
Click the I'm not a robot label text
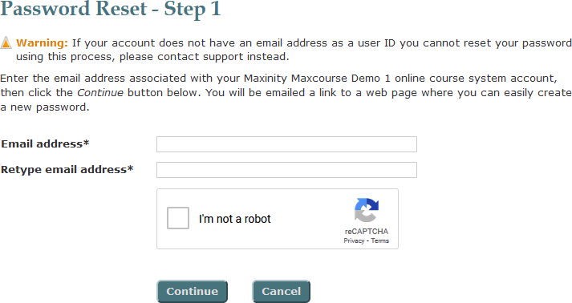[x=235, y=219]
